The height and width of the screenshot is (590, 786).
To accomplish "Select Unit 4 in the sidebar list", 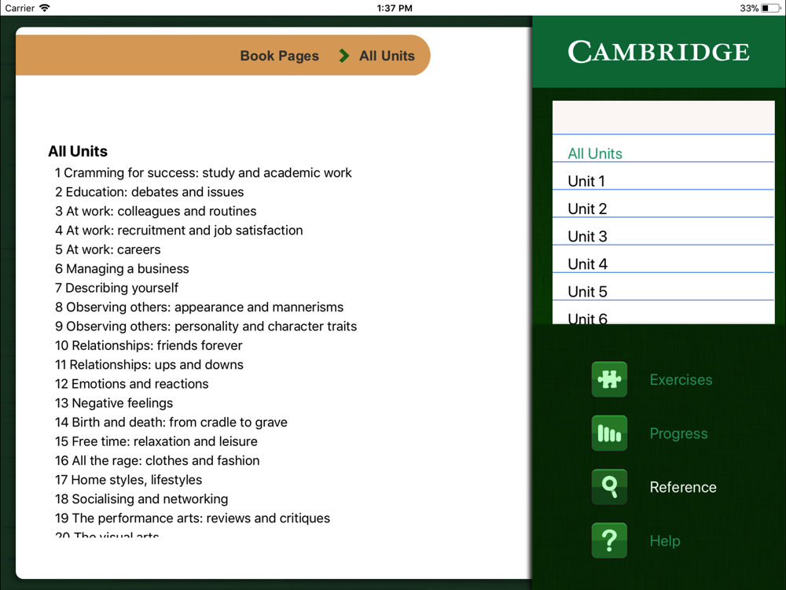I will coord(663,260).
